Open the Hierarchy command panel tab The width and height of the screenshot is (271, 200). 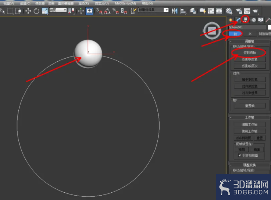point(245,20)
